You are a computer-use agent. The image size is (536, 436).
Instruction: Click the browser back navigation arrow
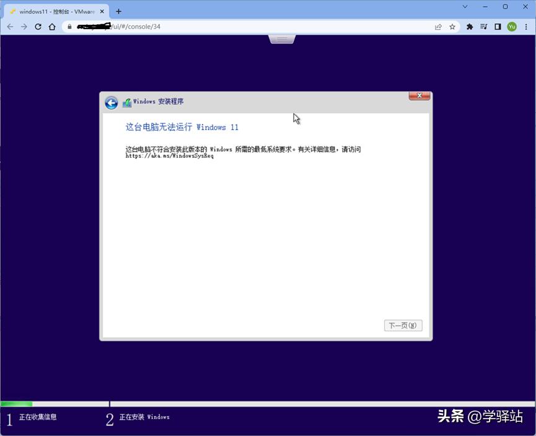coord(10,27)
